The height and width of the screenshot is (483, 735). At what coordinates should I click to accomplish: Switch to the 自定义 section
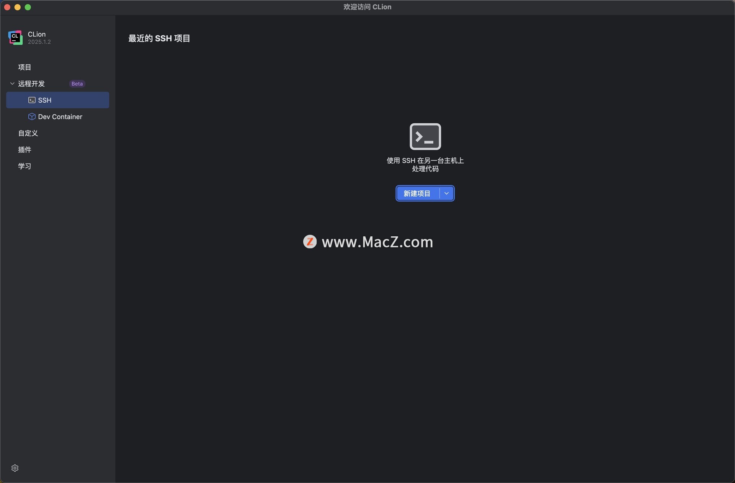click(28, 133)
